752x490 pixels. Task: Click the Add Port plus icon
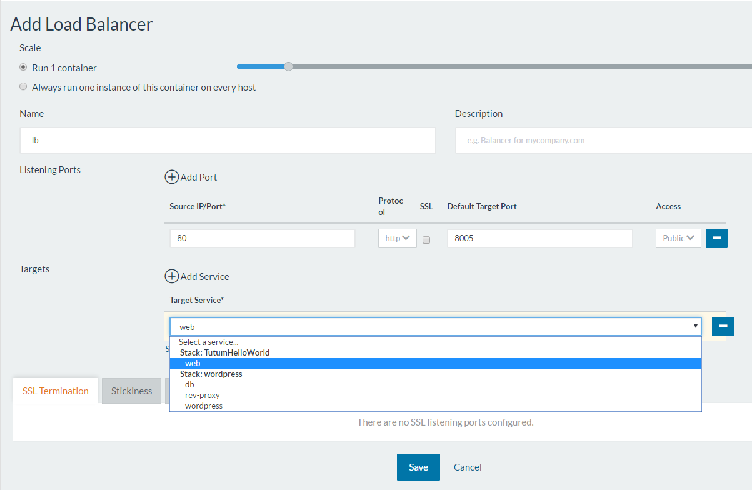[x=172, y=177]
